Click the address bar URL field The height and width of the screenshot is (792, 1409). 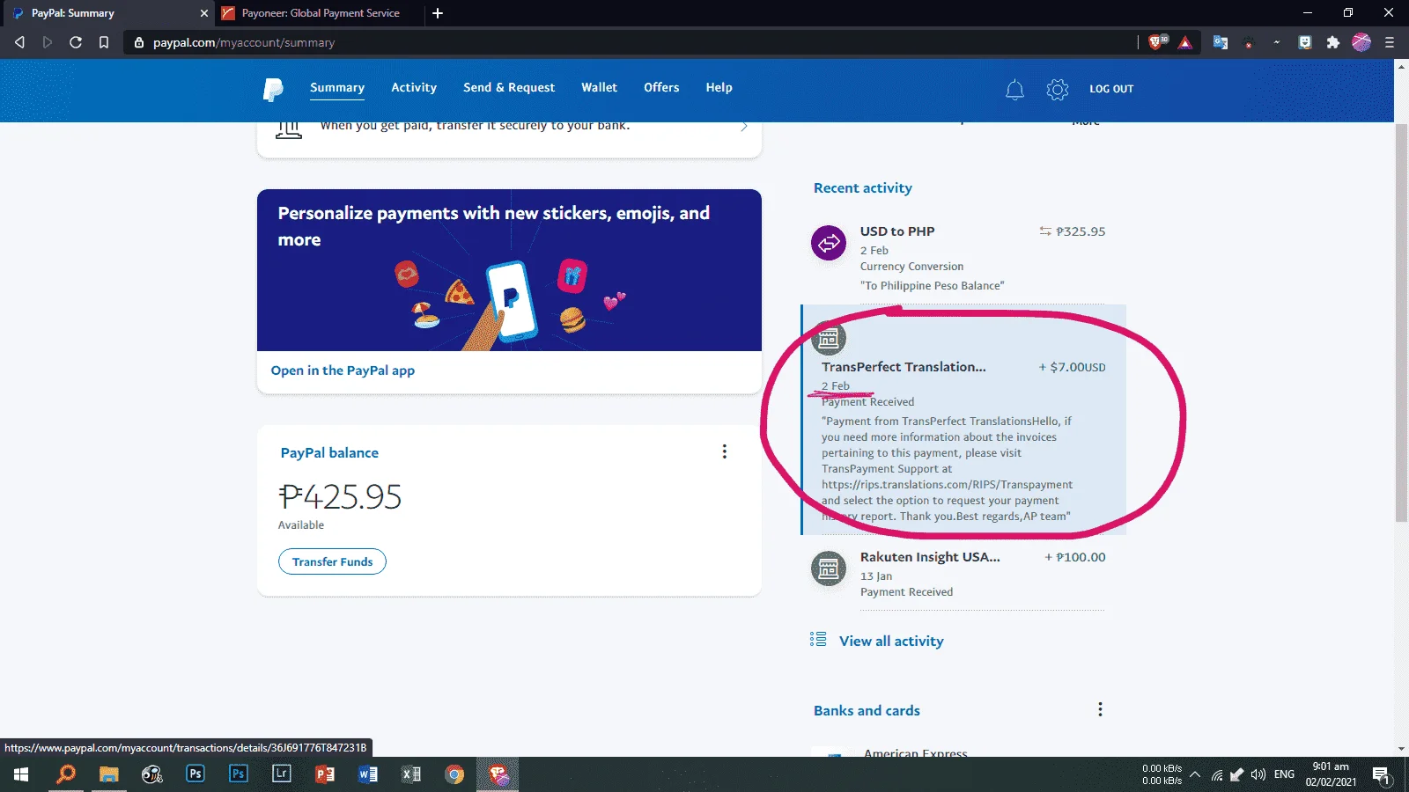pyautogui.click(x=630, y=42)
